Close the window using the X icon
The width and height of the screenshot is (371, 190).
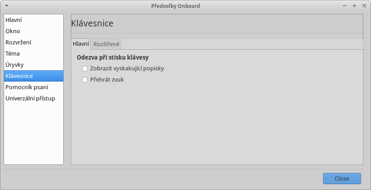pos(364,6)
